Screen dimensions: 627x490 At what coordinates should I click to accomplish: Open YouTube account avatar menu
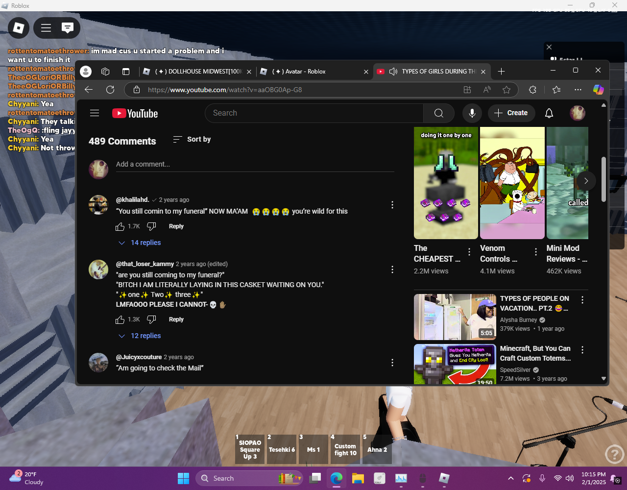(x=578, y=113)
